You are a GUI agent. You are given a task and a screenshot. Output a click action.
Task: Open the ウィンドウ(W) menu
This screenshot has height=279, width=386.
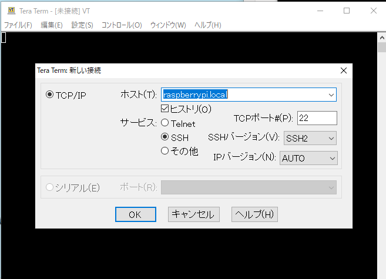pos(168,25)
